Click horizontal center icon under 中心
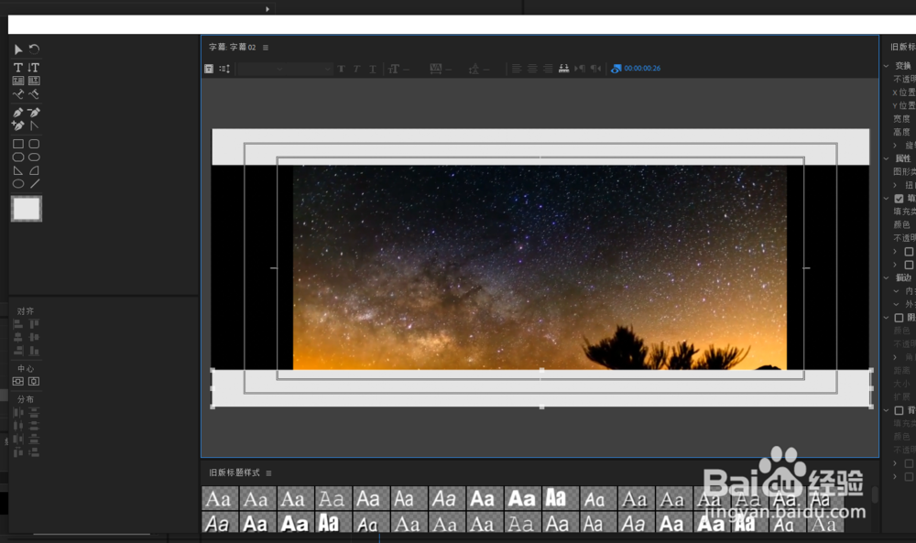916x543 pixels. coord(18,381)
